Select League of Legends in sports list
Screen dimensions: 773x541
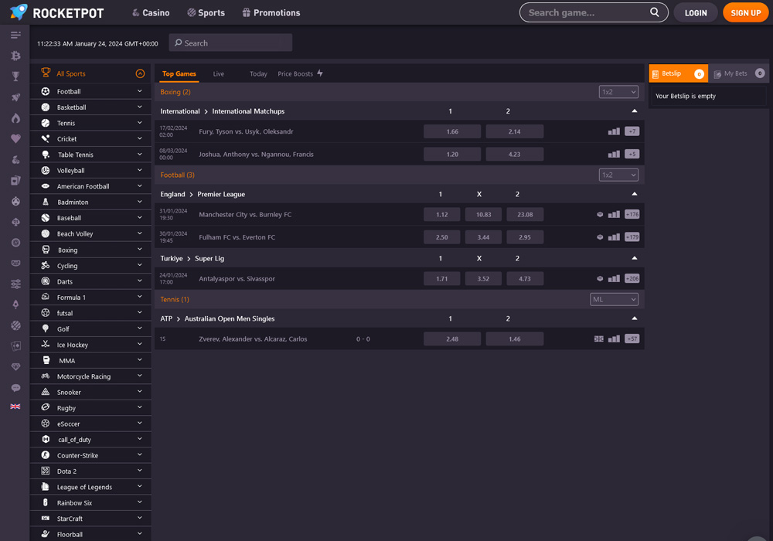(90, 487)
